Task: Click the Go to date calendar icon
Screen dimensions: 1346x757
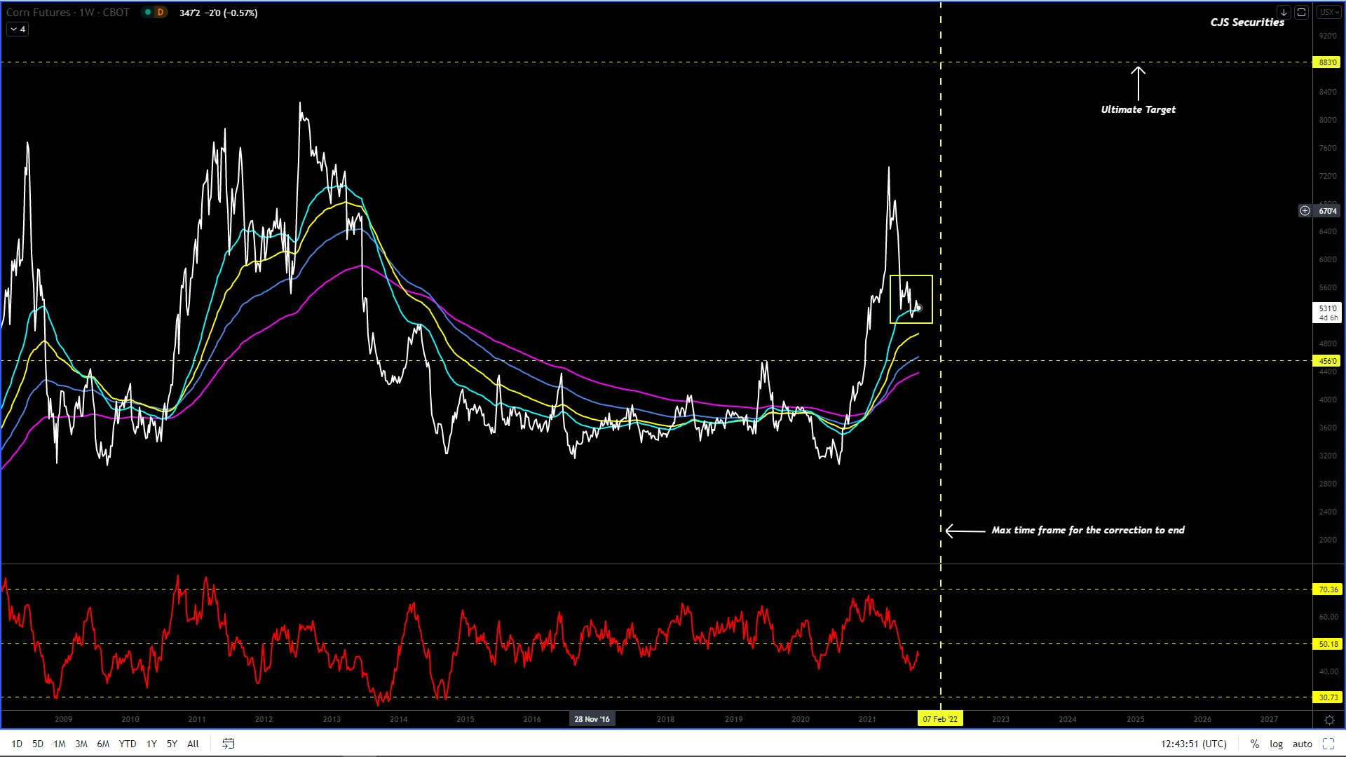Action: click(x=229, y=744)
